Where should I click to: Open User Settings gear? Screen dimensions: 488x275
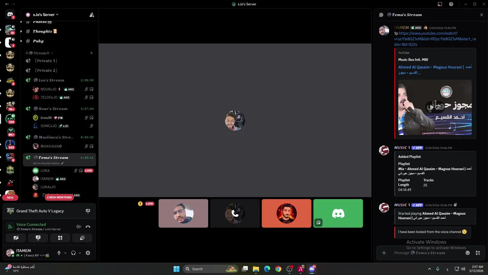click(x=88, y=253)
